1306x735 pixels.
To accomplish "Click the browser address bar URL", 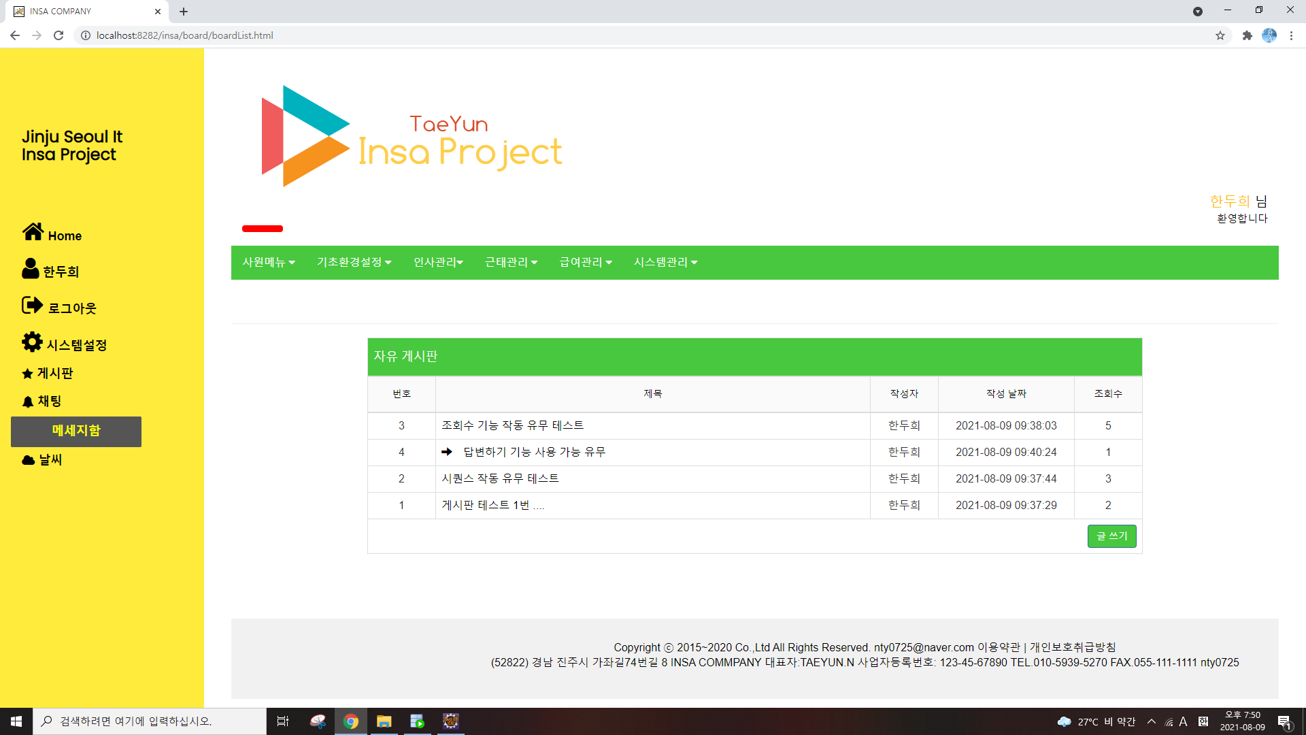I will click(x=185, y=35).
